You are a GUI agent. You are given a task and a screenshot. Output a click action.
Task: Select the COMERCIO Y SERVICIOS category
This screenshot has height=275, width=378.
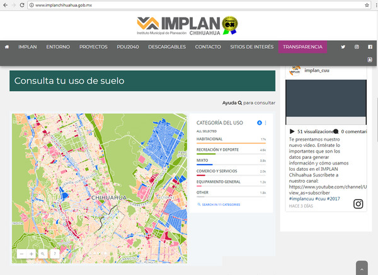231,172
